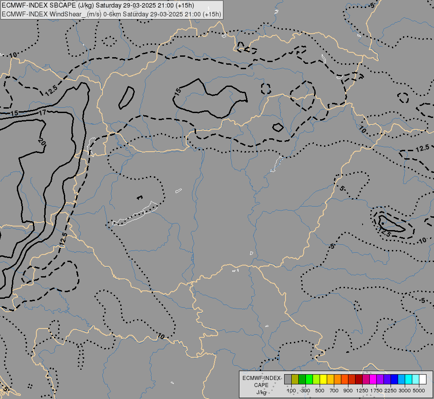Screen dimensions: 434x399
Task: Click the 500 legend value
Action: (x=320, y=391)
